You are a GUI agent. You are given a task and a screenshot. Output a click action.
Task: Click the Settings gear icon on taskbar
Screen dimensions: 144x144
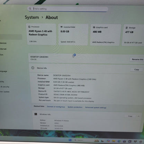[x=141, y=142]
